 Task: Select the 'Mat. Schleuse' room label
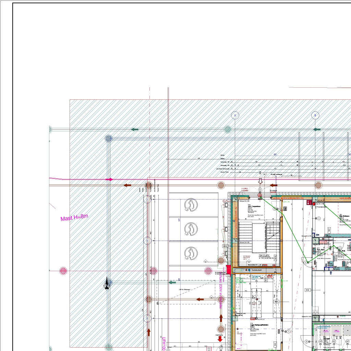pos(344,216)
